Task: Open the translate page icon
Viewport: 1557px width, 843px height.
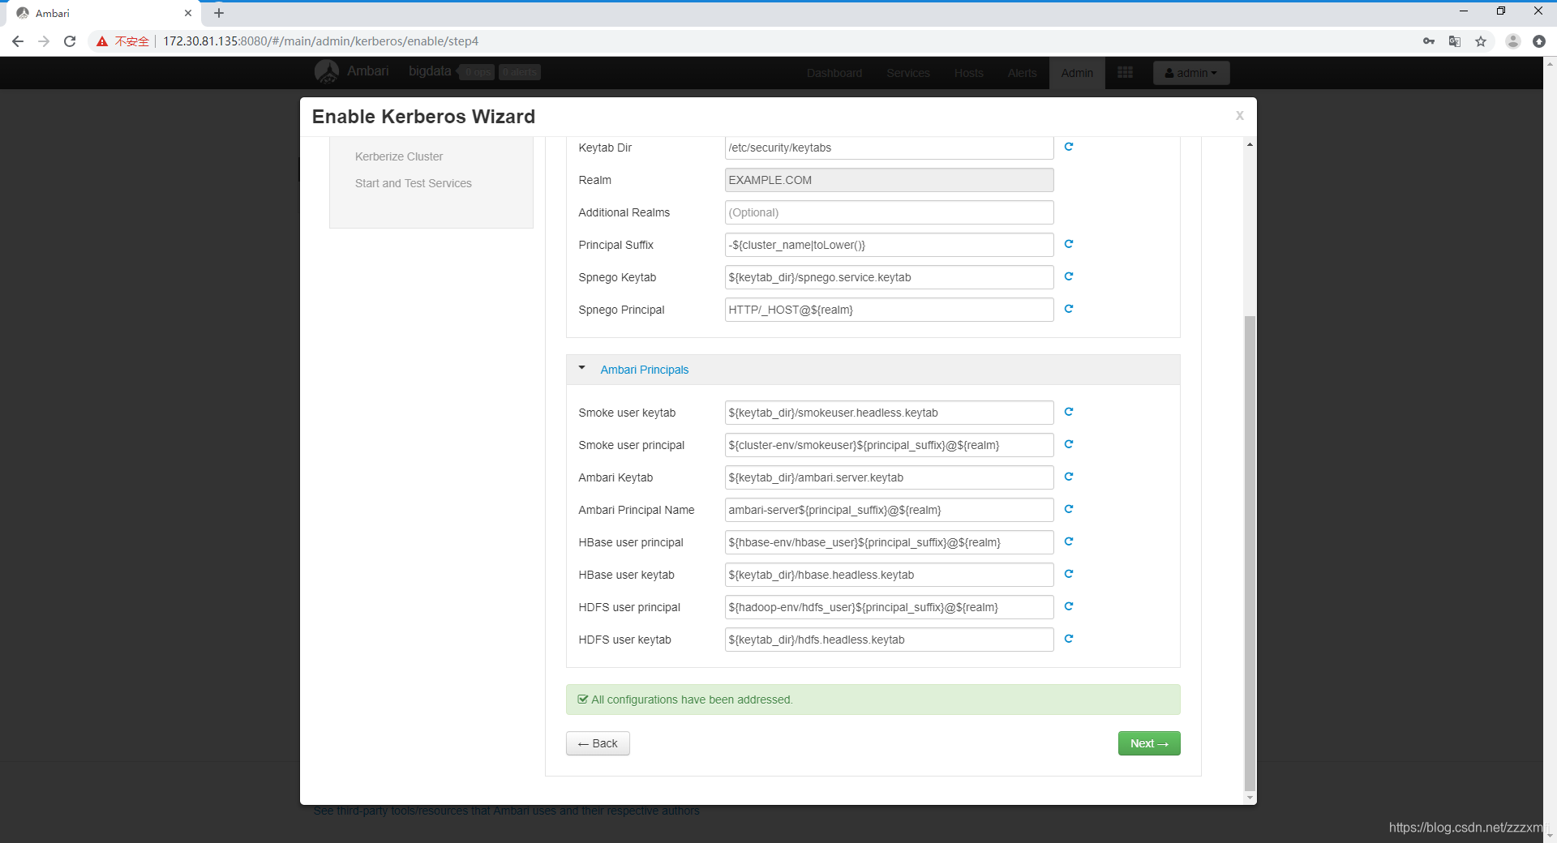Action: (x=1455, y=41)
